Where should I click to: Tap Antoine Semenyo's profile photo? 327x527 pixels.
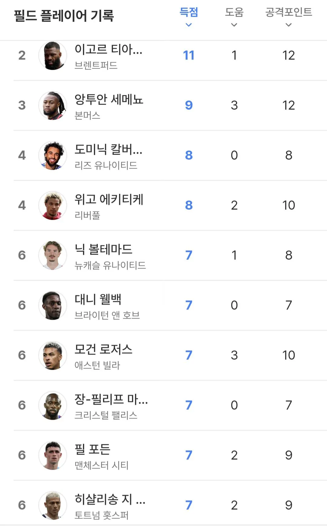coord(53,105)
